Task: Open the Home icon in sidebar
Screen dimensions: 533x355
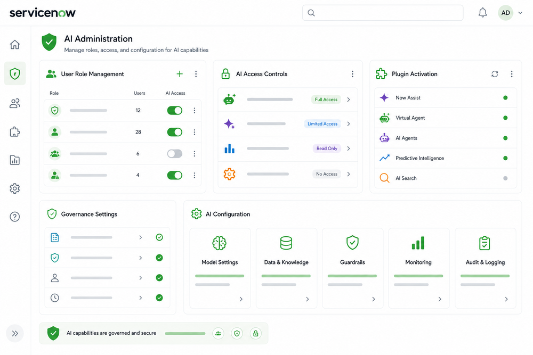Action: 14,45
